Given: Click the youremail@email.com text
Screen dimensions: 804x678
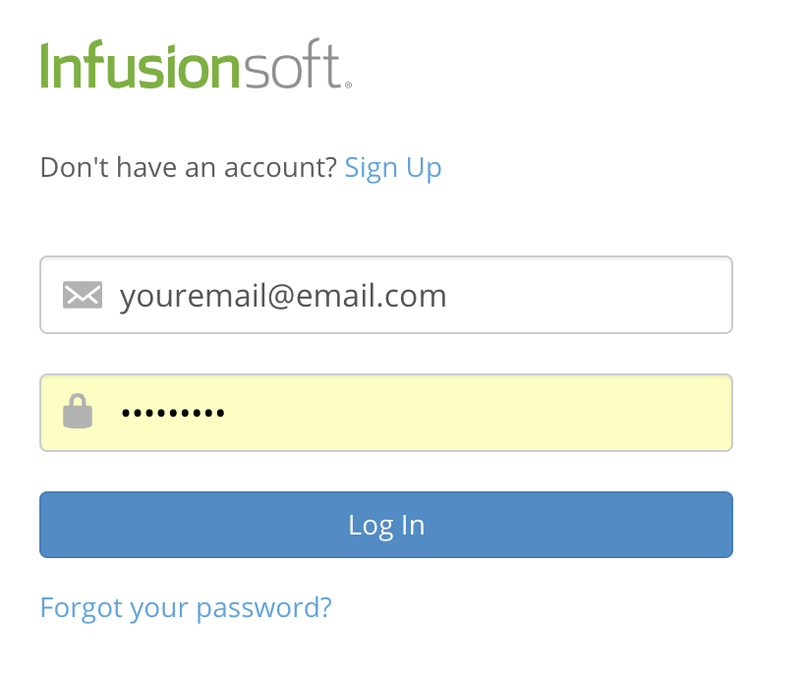Looking at the screenshot, I should click(283, 296).
